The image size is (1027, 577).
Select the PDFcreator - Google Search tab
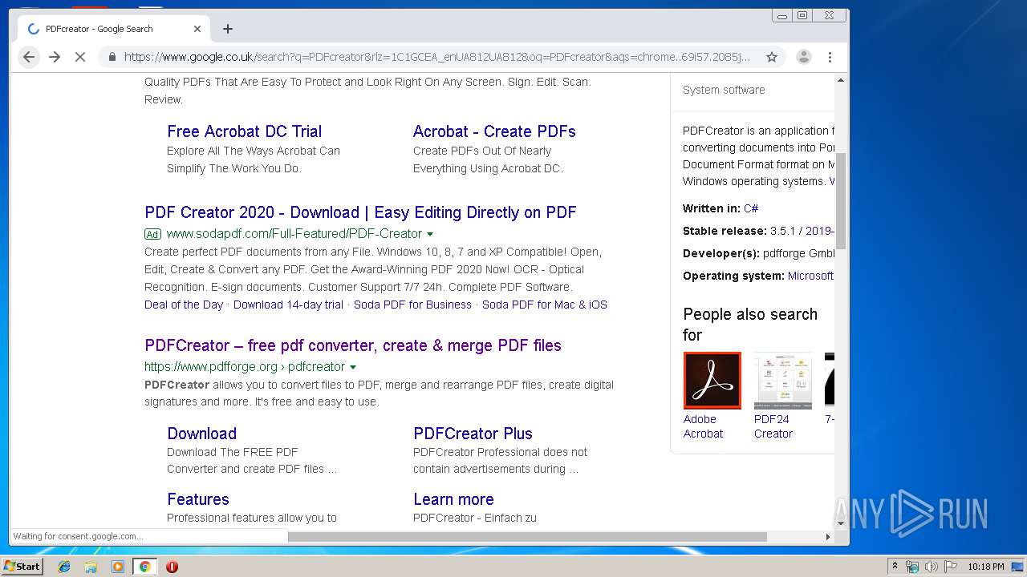point(115,29)
